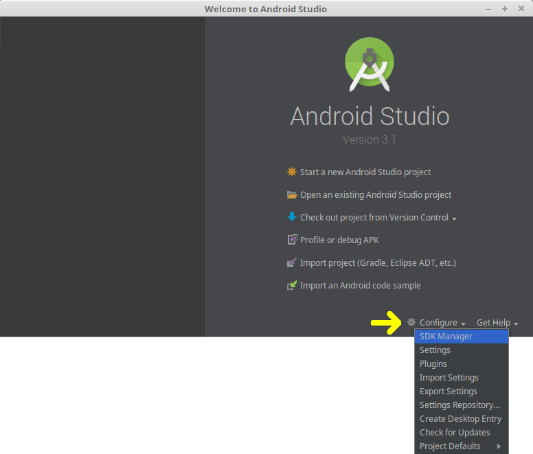Choose Export Settings menu entry
The image size is (533, 454).
click(x=462, y=391)
